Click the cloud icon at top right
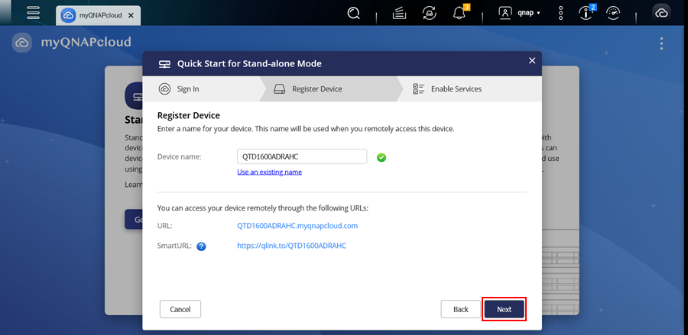The image size is (688, 335). [x=661, y=14]
